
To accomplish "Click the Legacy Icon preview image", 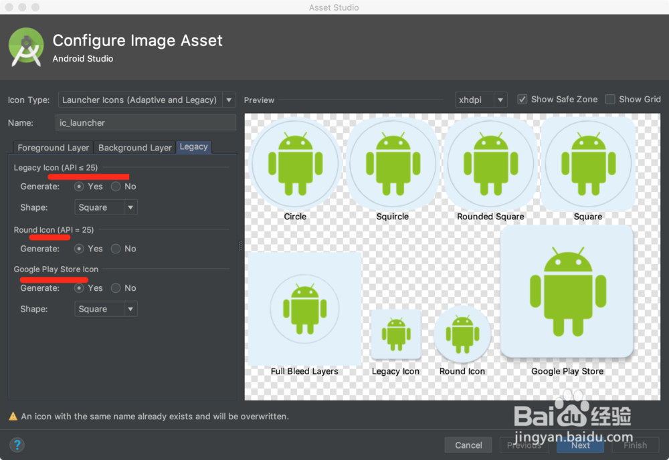I will tap(396, 334).
